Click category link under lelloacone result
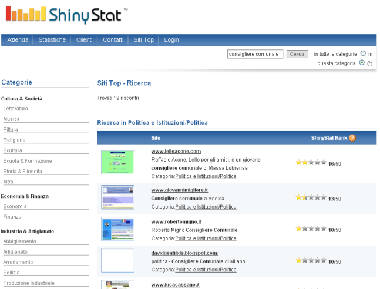The image size is (380, 289). pyautogui.click(x=206, y=176)
